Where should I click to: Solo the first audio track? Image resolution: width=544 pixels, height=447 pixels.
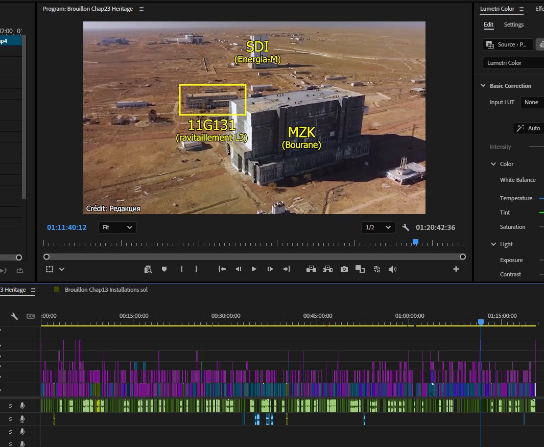click(x=10, y=406)
